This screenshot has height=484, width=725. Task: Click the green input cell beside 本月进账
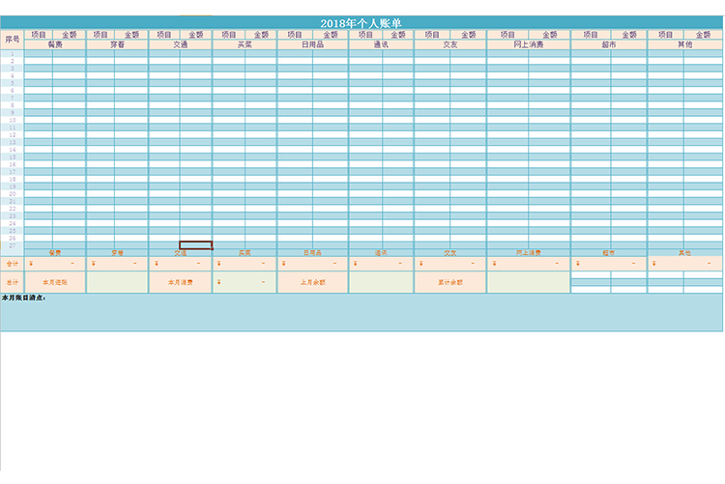[x=117, y=282]
